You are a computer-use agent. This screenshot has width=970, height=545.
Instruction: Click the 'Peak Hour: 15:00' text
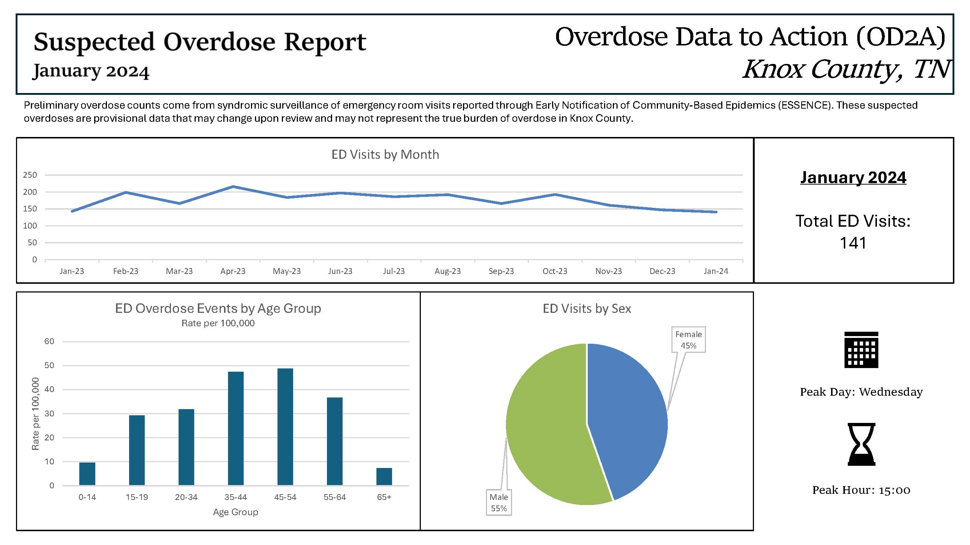point(861,490)
